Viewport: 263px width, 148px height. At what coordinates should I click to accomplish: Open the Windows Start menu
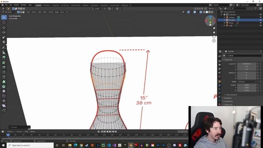coord(3,145)
